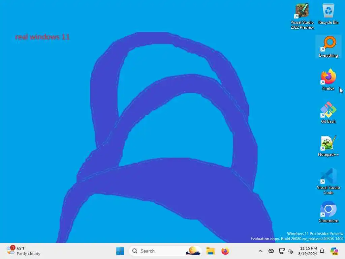Click the search highlight image in Search box
This screenshot has width=345, height=259.
193,251
